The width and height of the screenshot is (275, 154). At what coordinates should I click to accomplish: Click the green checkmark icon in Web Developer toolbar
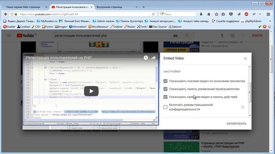(x=260, y=27)
